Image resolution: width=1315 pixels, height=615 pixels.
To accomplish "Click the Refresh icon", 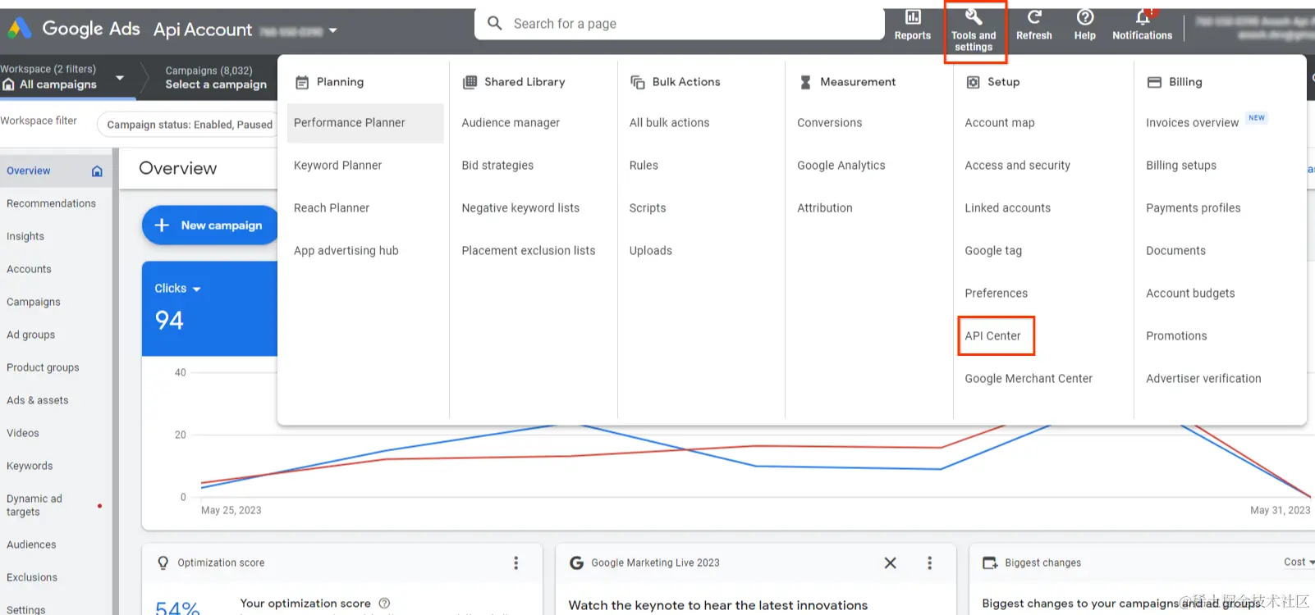I will tap(1034, 17).
